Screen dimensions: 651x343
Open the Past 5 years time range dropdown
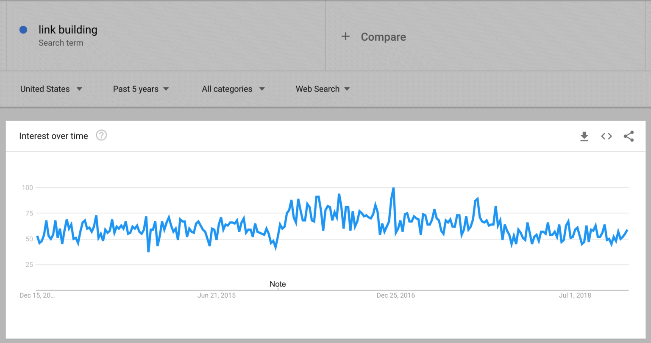pos(141,89)
